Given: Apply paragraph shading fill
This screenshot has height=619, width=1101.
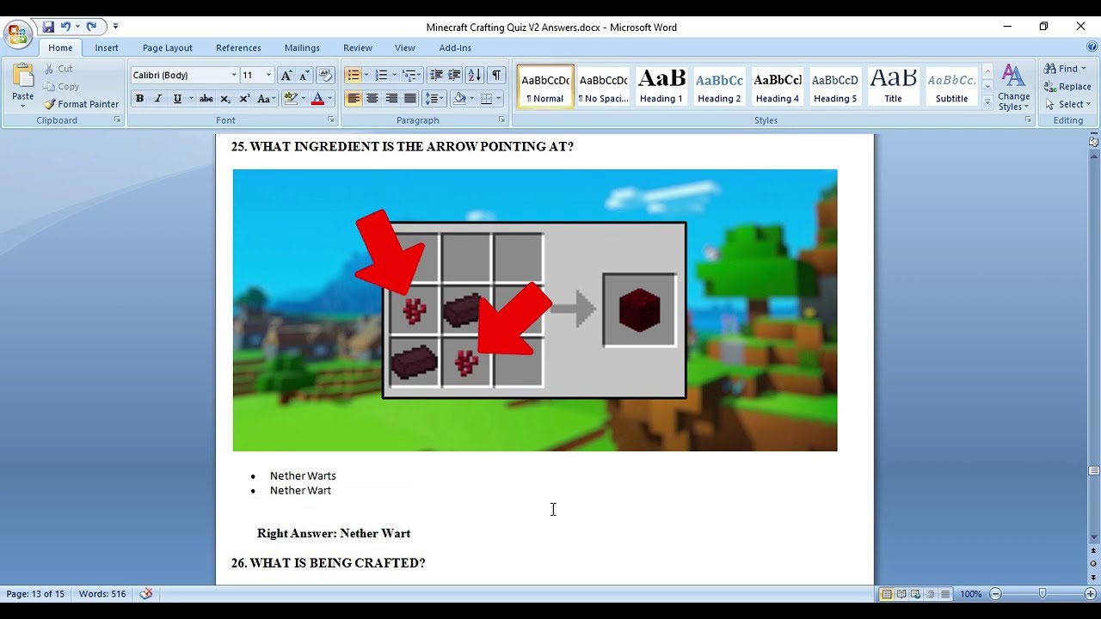Looking at the screenshot, I should coord(459,99).
